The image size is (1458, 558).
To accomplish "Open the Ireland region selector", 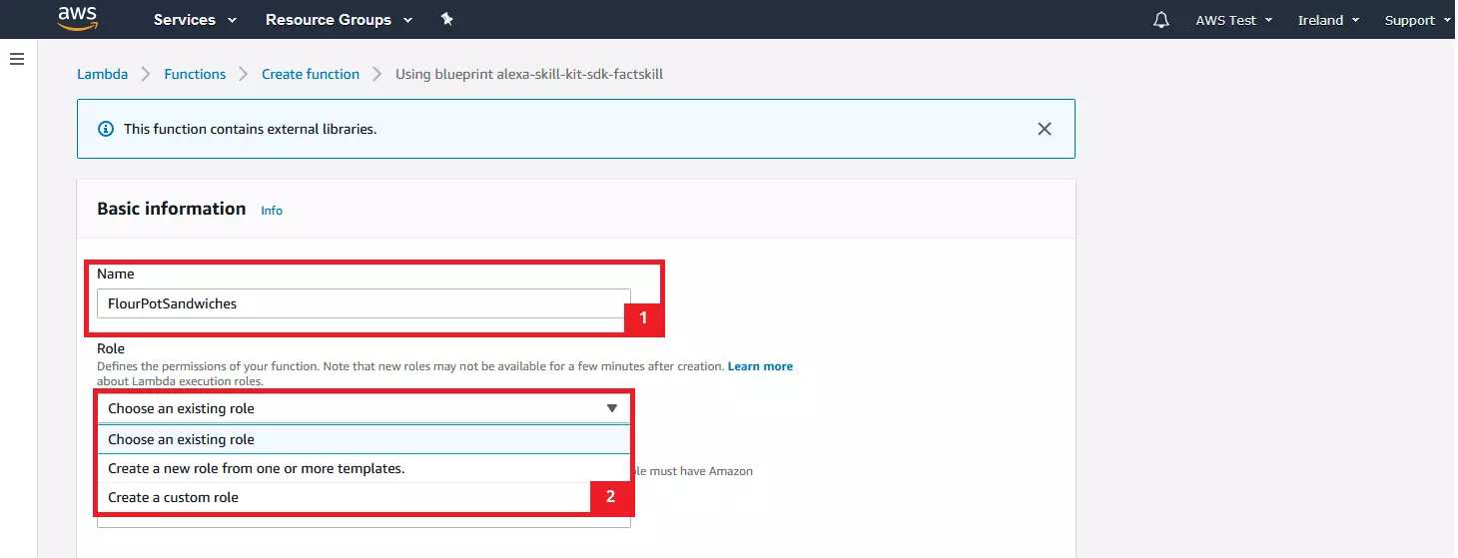I will click(x=1328, y=20).
